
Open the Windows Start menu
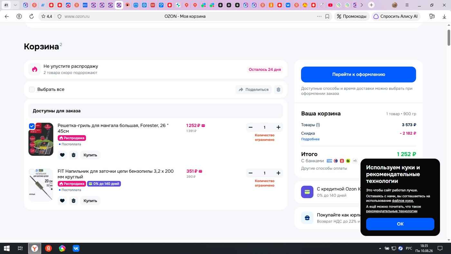tap(7, 248)
